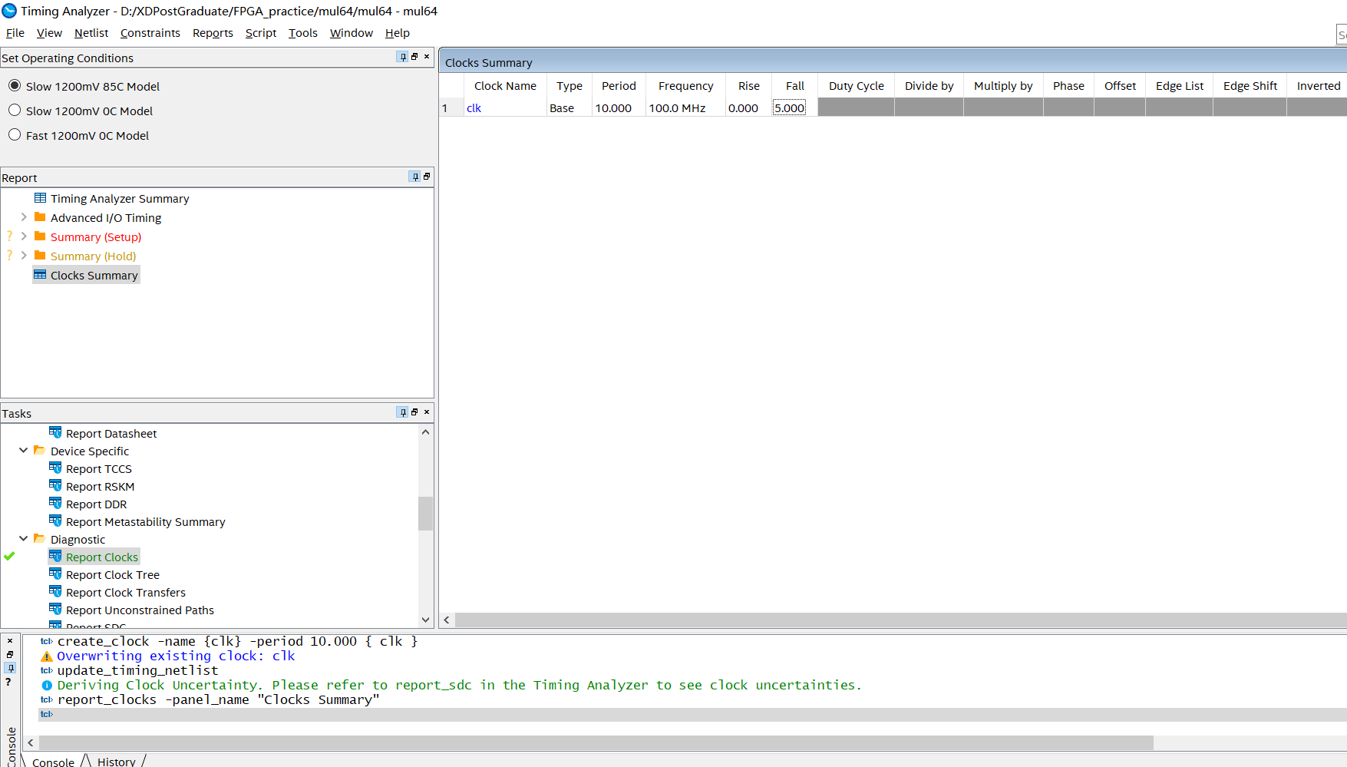Click the Diagnostic folder icon
1347x767 pixels.
click(39, 539)
